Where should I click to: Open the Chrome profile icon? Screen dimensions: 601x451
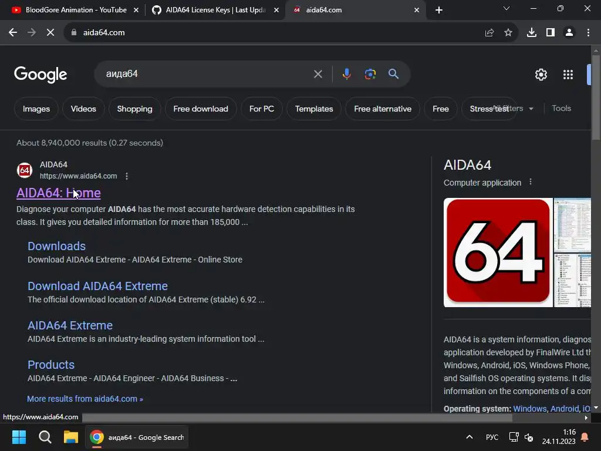(x=569, y=33)
